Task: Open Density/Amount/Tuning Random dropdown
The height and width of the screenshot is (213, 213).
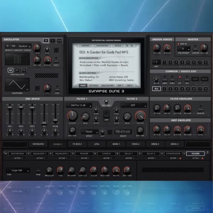Action: point(25,46)
